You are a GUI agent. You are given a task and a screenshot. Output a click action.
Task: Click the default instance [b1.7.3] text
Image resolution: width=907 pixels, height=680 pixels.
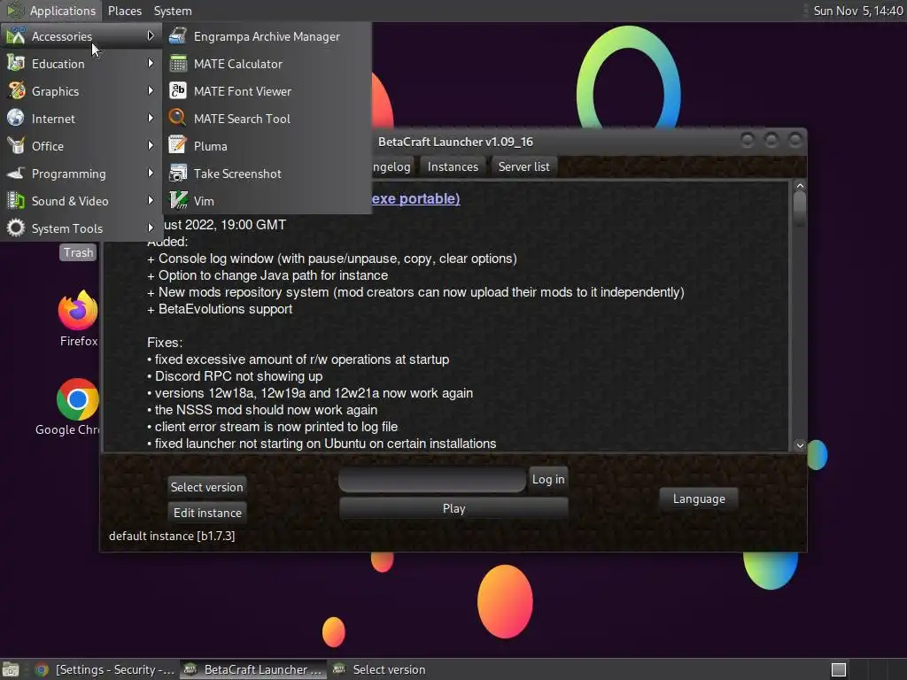click(x=172, y=536)
